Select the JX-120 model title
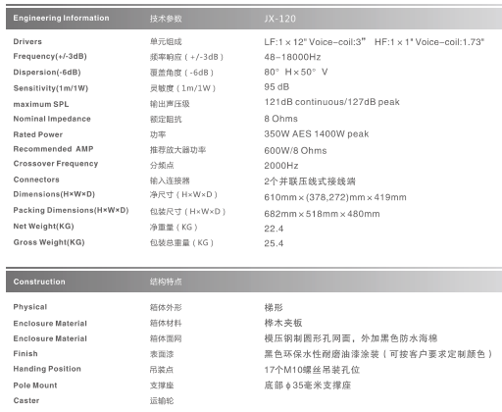 280,19
